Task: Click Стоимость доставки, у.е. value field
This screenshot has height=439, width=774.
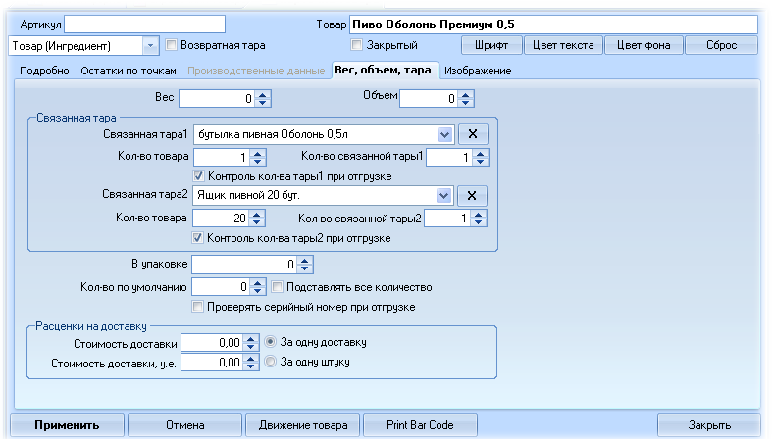Action: (x=213, y=363)
